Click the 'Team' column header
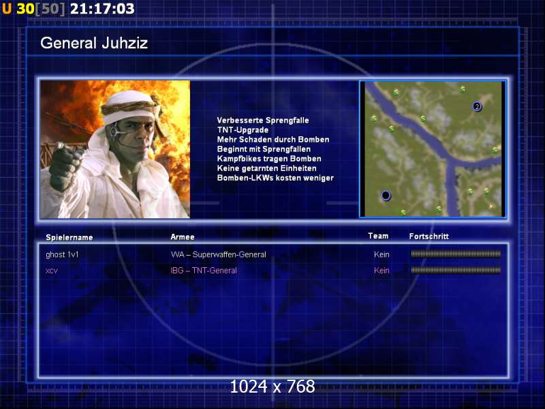Viewport: 545px width, 409px height. tap(378, 236)
